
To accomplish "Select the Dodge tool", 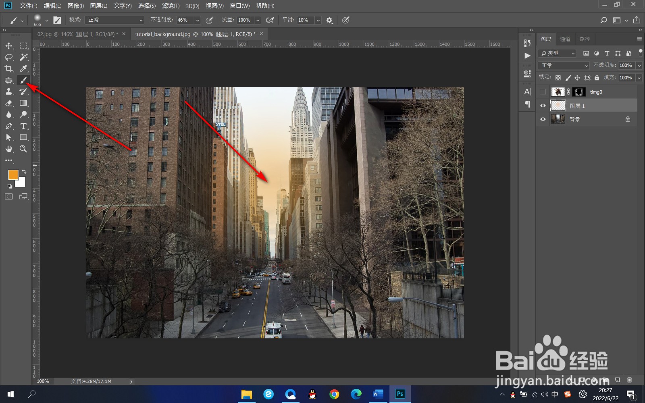I will (23, 114).
